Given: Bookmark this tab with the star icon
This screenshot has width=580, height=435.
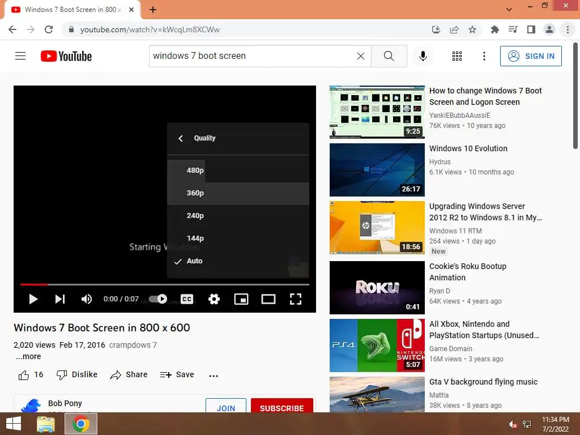Looking at the screenshot, I should click(x=472, y=29).
